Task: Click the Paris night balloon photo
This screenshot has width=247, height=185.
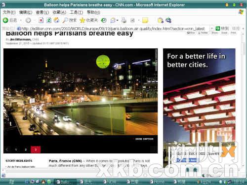Action: click(81, 92)
